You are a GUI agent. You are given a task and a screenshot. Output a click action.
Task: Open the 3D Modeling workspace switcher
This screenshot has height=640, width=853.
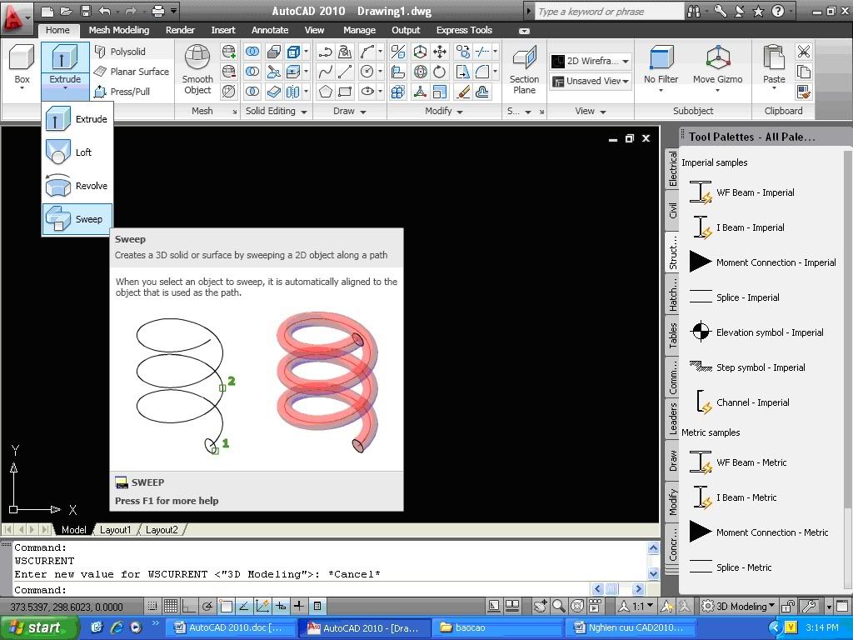(x=738, y=606)
